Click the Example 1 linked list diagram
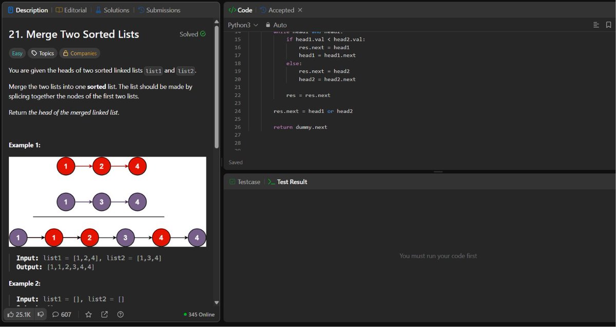 point(107,201)
